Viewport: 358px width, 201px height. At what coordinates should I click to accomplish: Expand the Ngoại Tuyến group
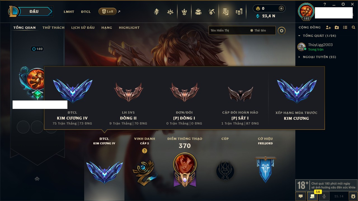click(317, 57)
